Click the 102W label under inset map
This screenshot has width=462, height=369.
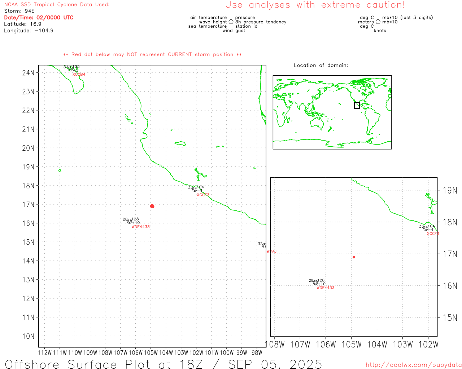[x=428, y=345]
